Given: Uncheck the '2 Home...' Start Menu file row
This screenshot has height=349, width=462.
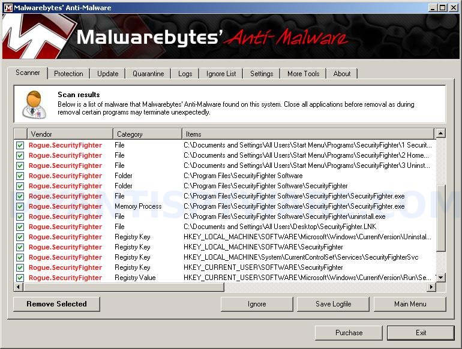Looking at the screenshot, I should [20, 155].
